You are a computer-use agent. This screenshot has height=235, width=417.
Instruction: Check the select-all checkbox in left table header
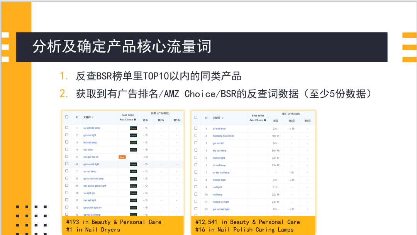pos(66,117)
